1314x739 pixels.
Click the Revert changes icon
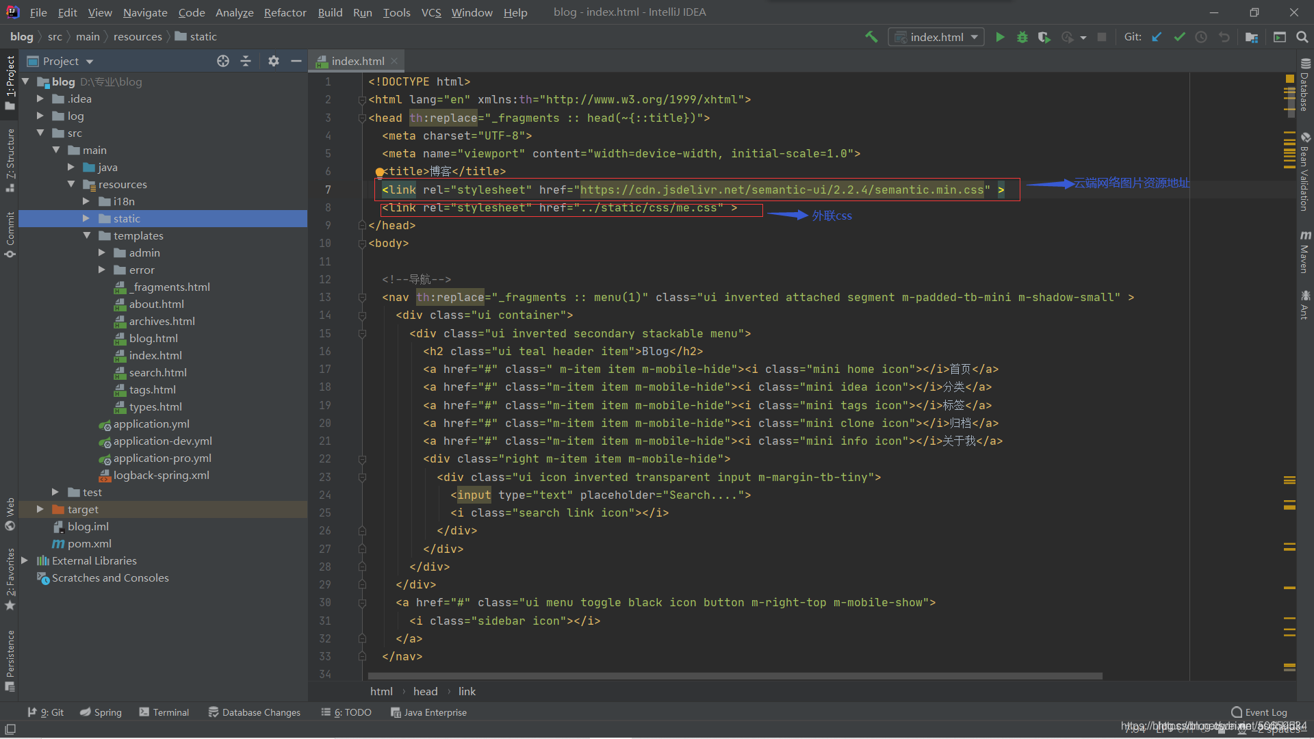1224,37
